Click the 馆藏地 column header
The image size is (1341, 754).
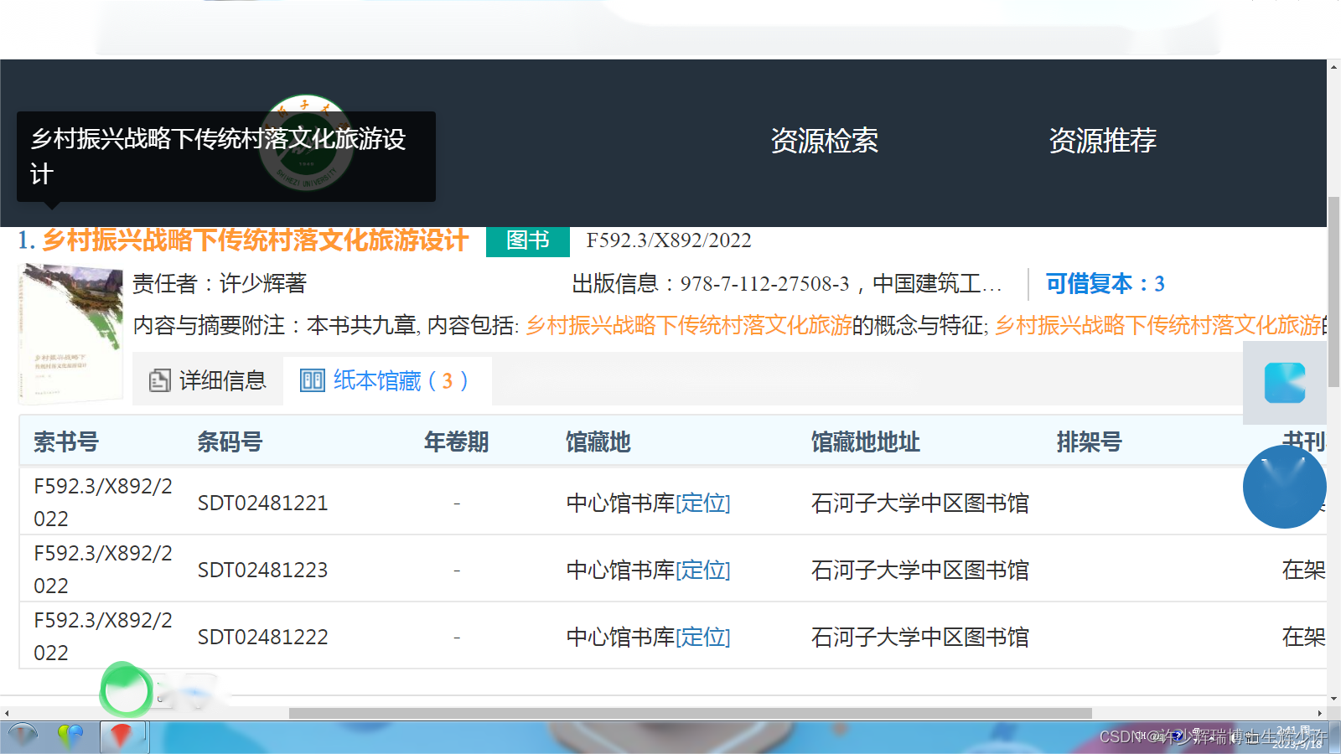[x=598, y=442]
